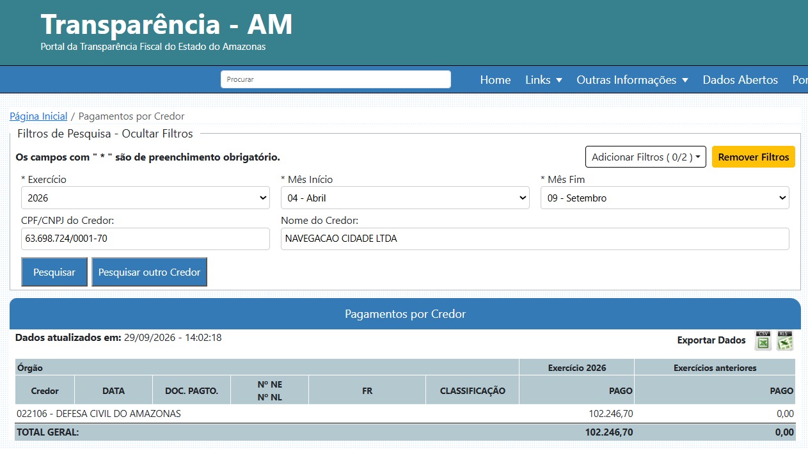The width and height of the screenshot is (808, 449).
Task: Select the Defesa Civil do Amazonas row
Action: click(x=405, y=414)
